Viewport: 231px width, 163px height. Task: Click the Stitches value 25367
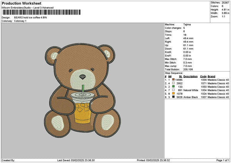tap(226, 2)
